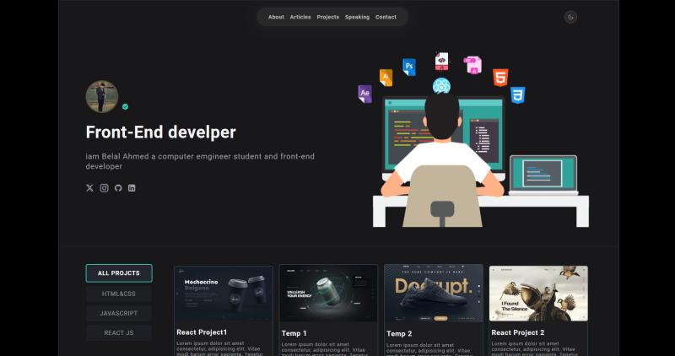Open the LinkedIn social icon

point(132,187)
